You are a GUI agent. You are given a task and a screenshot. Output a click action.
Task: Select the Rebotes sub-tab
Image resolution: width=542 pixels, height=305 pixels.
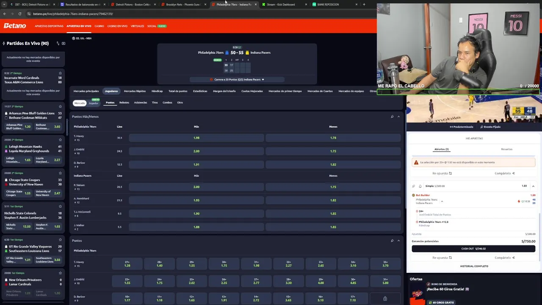tap(124, 103)
